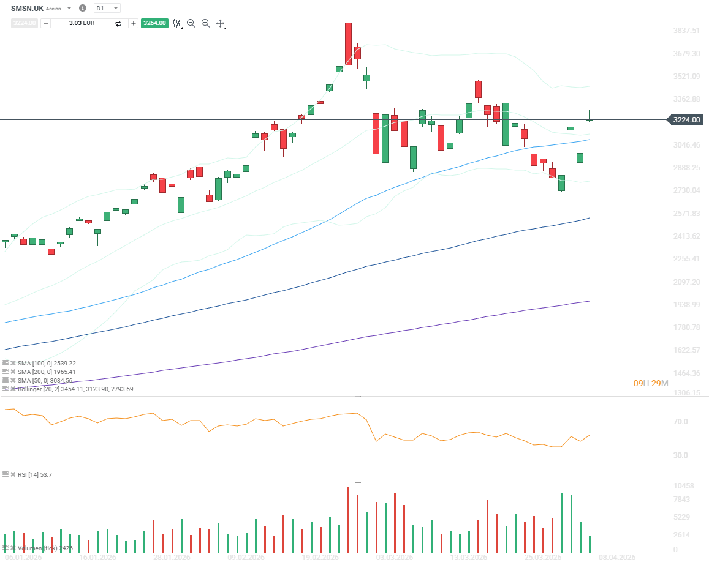Viewport: 709px width, 565px height.
Task: Click the grey 3224.00 sell button
Action: point(25,23)
